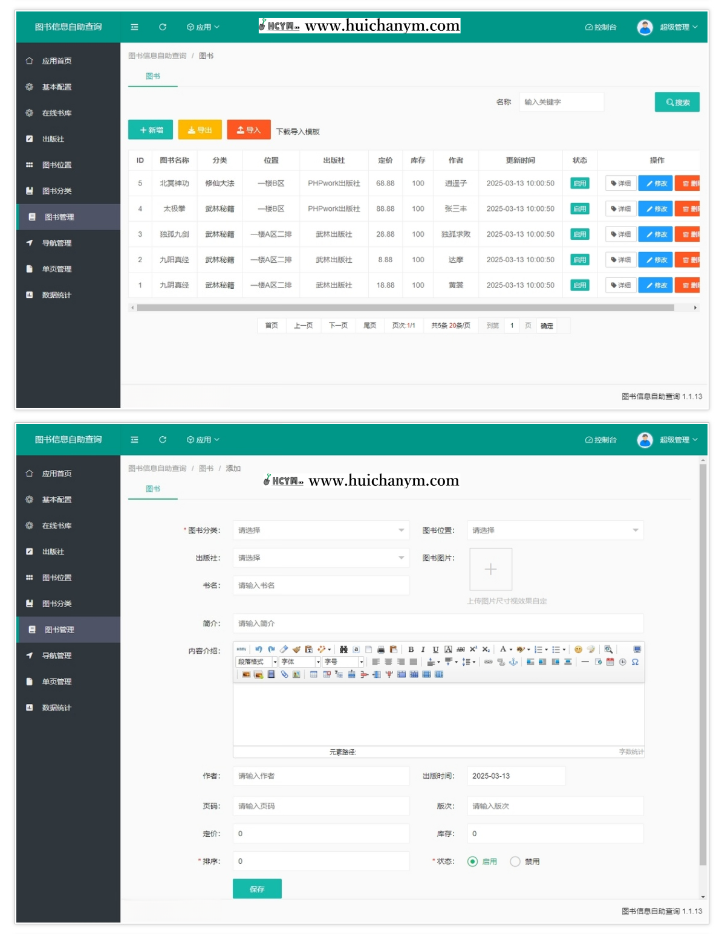Click the italic icon in the editor

click(423, 649)
